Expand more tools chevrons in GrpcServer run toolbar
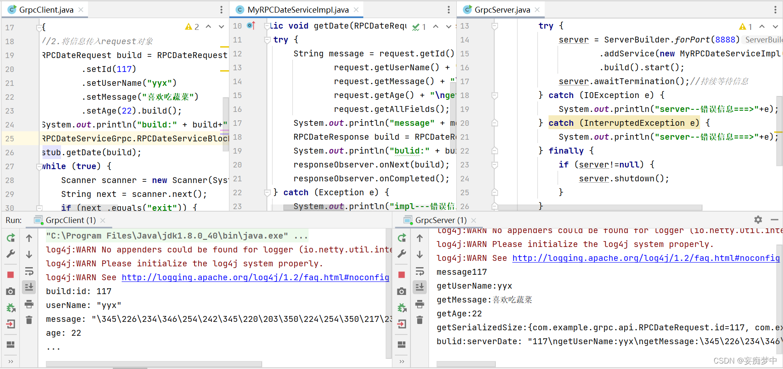This screenshot has height=369, width=783. coord(402,361)
